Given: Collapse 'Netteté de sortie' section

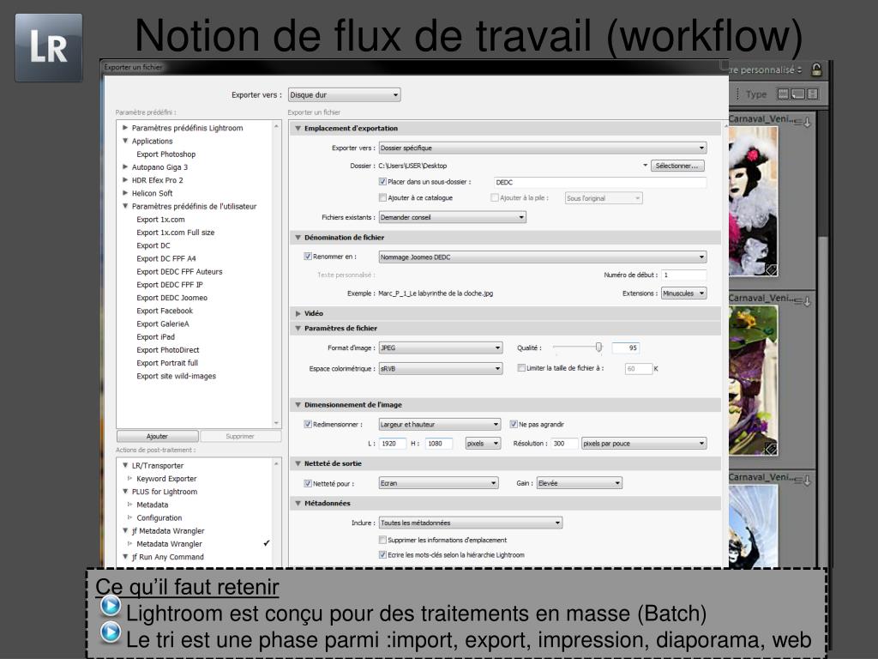Looking at the screenshot, I should pyautogui.click(x=298, y=463).
